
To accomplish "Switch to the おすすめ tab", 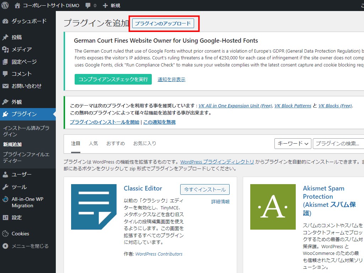I will pyautogui.click(x=116, y=144).
